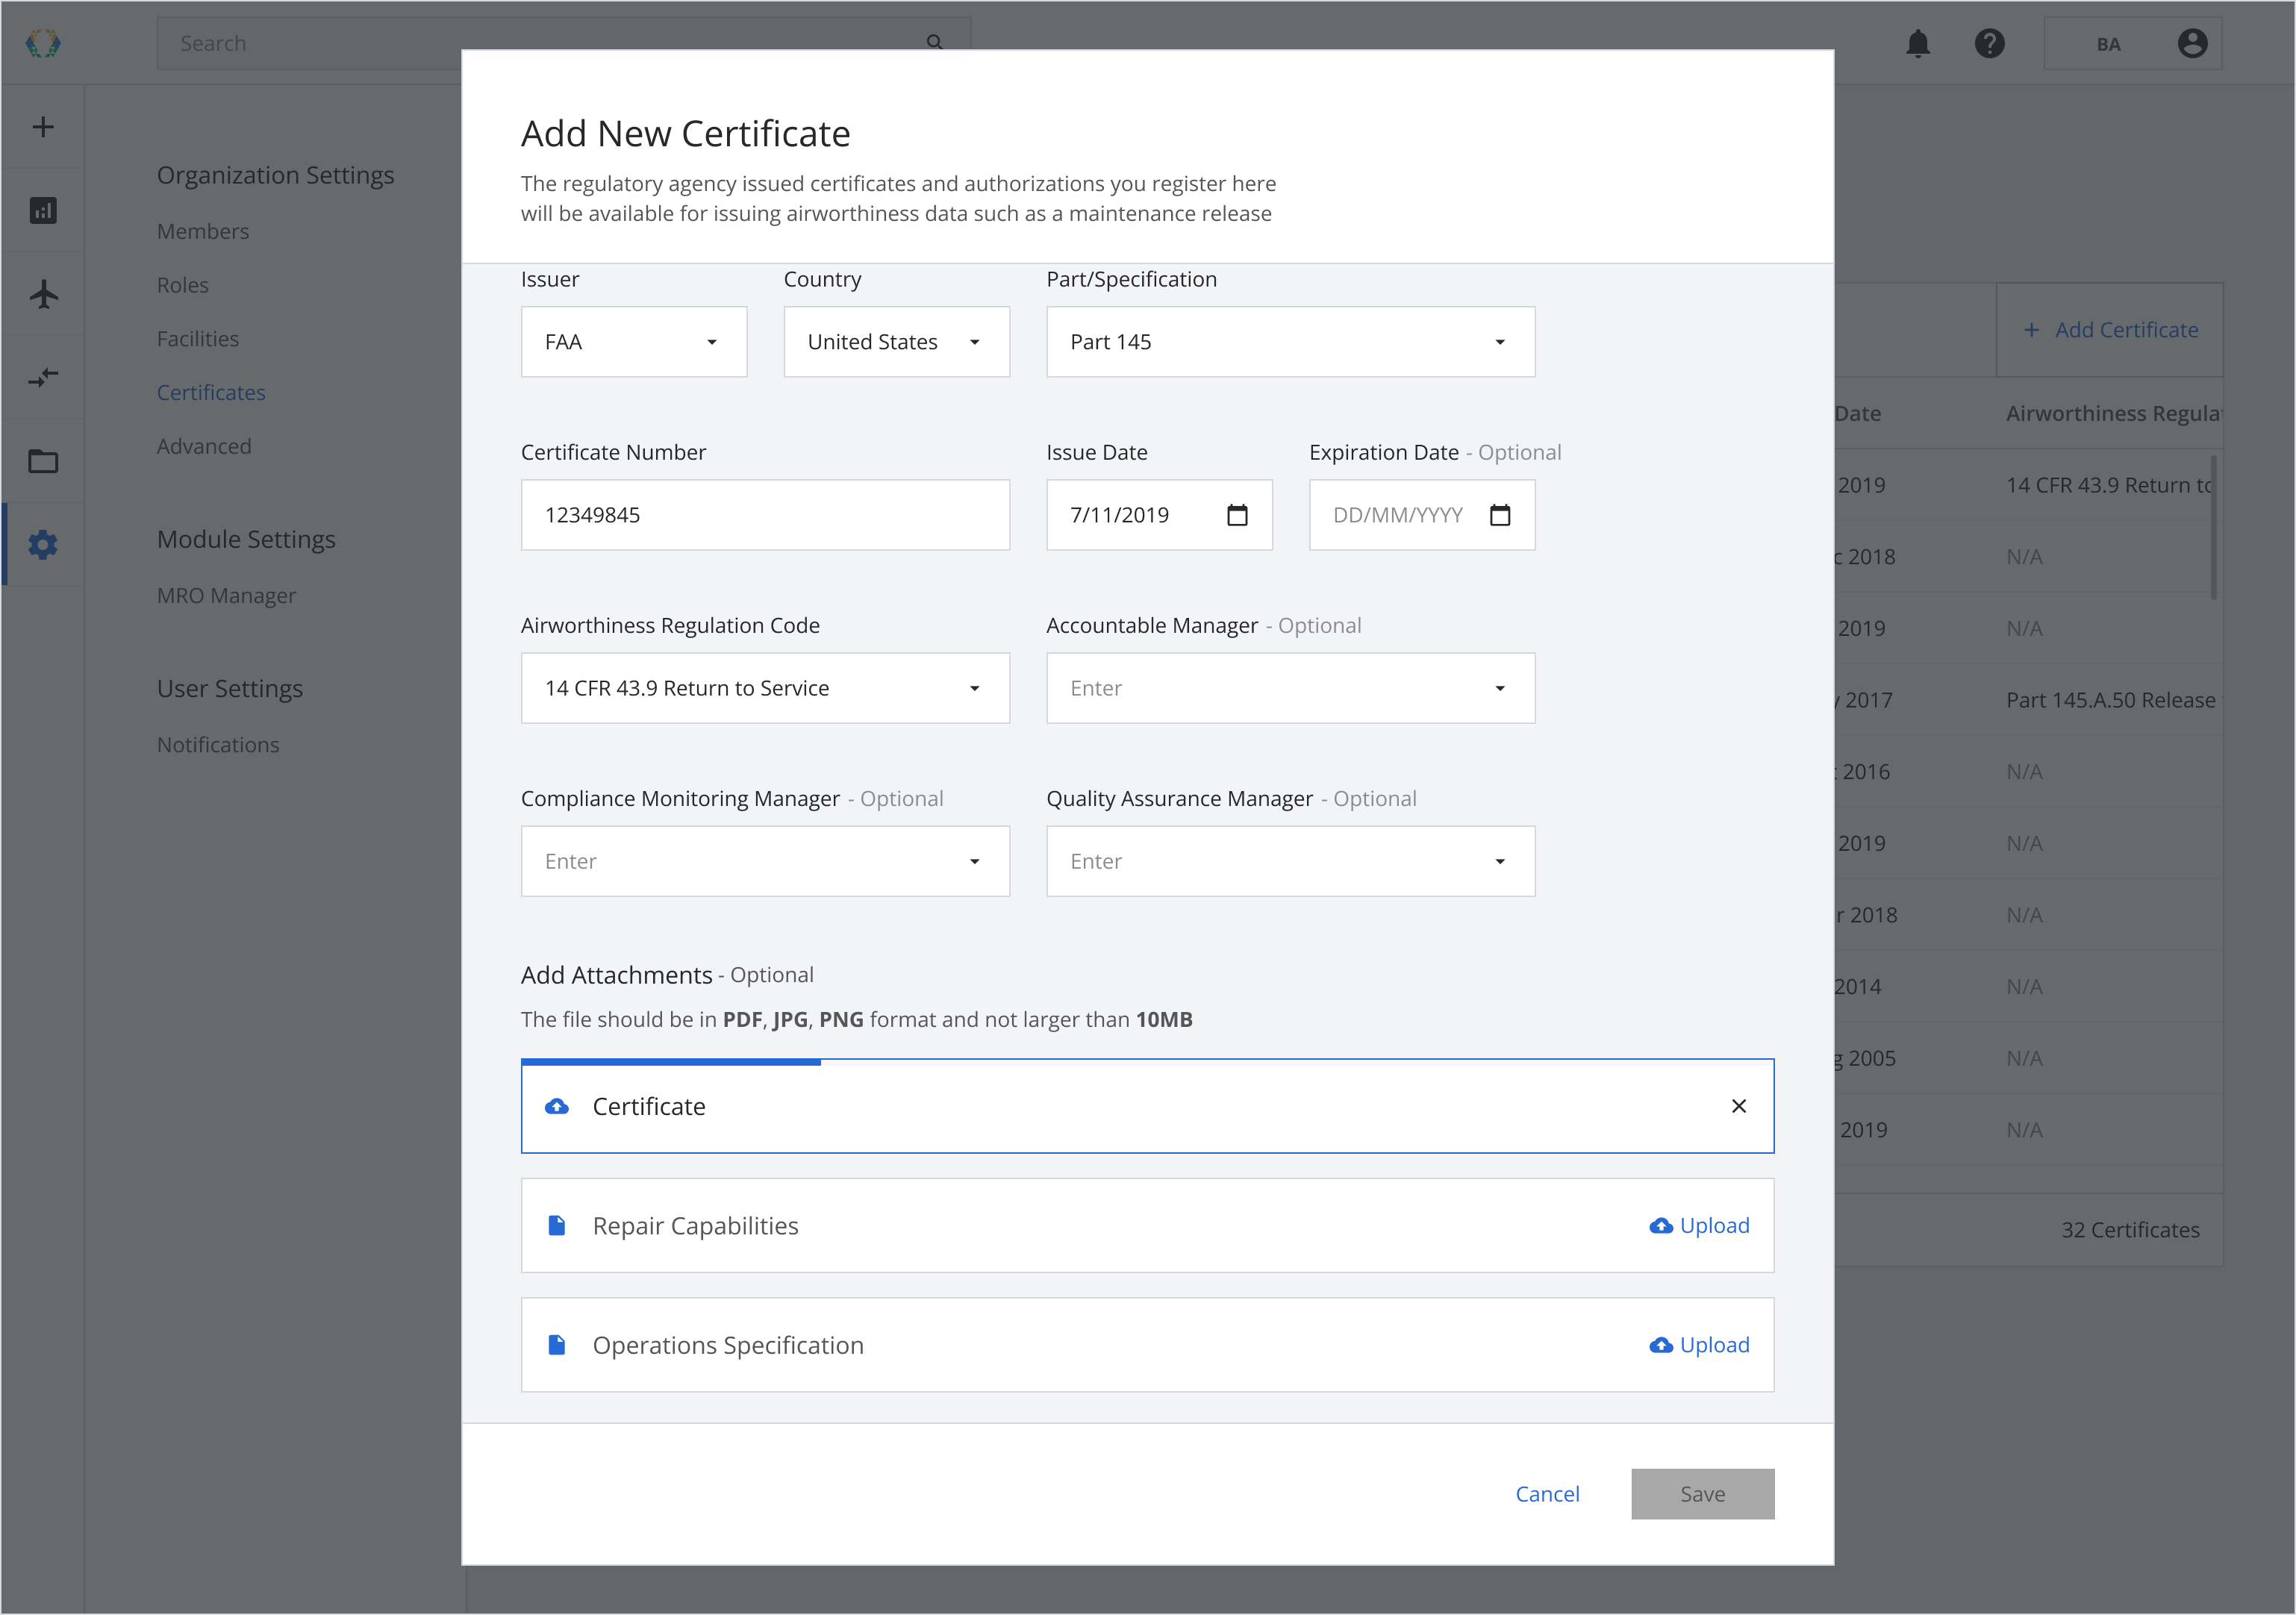The width and height of the screenshot is (2296, 1615).
Task: Open the Country United States dropdown
Action: click(x=897, y=342)
